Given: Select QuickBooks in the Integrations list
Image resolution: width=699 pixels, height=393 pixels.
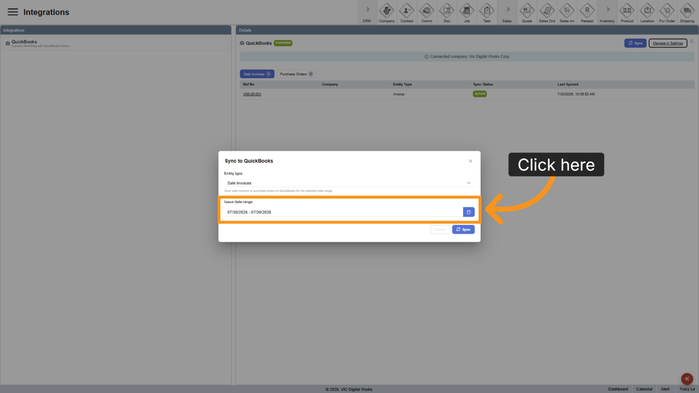Looking at the screenshot, I should coord(116,44).
